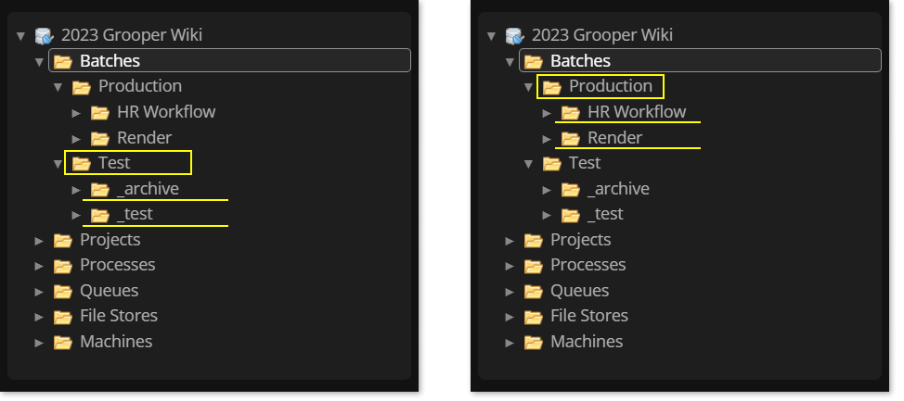Click the database icon in the left panel
This screenshot has height=401, width=904.
(44, 36)
